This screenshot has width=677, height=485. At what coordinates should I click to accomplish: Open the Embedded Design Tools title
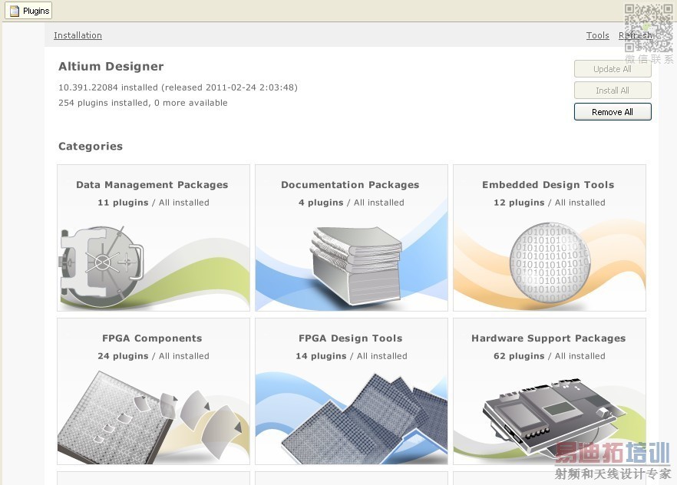(x=548, y=185)
